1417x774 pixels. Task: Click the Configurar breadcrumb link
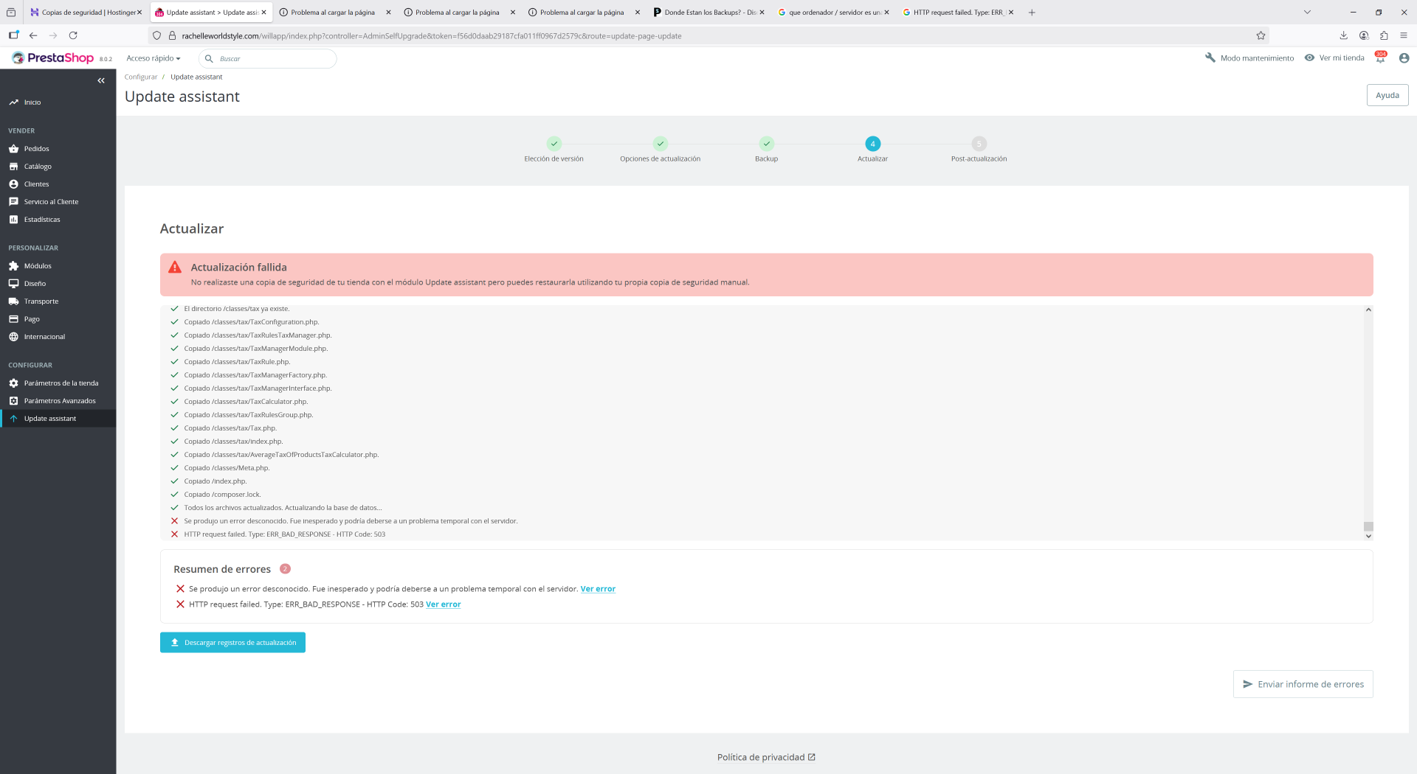point(141,77)
